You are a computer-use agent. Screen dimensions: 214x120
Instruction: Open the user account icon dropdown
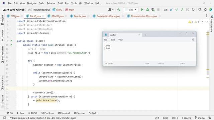pyautogui.click(x=111, y=10)
